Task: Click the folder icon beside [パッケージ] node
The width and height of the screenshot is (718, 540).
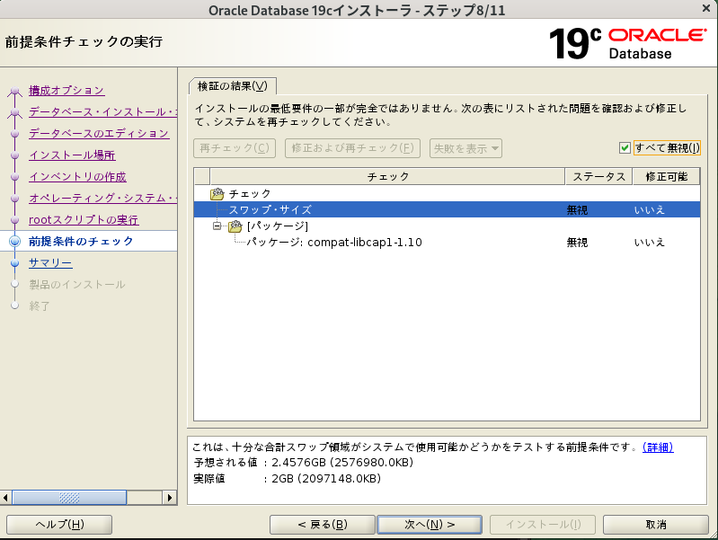Action: point(235,226)
